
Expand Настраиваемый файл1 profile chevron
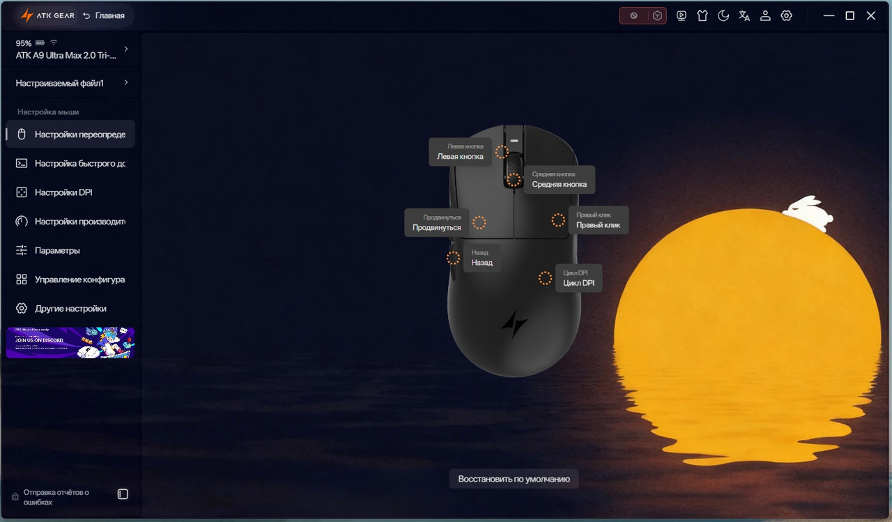126,82
